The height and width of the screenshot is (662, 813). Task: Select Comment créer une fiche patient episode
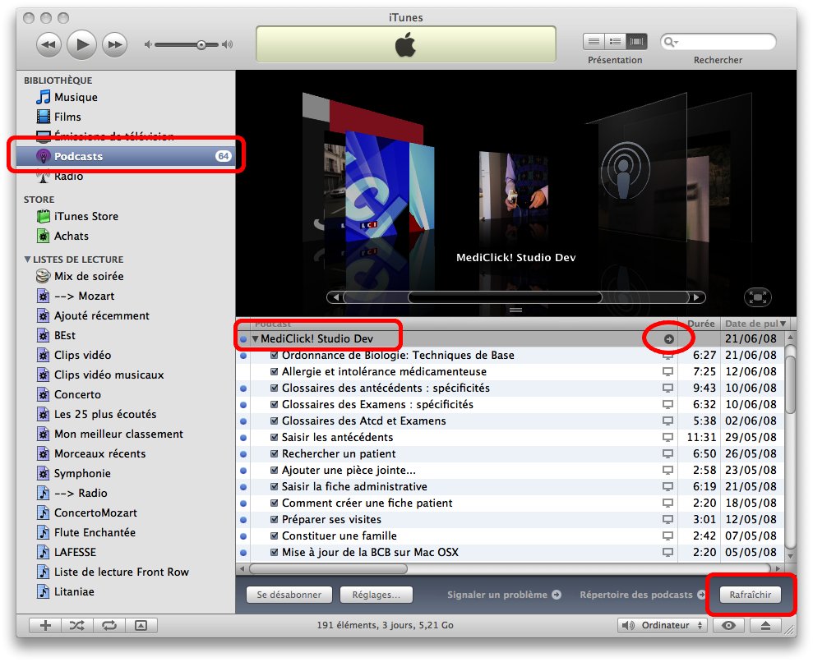pos(367,503)
